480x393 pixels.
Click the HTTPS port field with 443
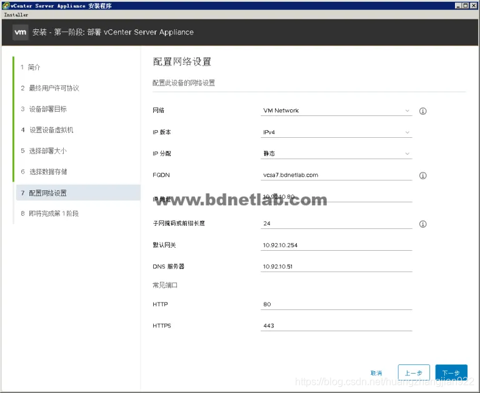coord(336,326)
